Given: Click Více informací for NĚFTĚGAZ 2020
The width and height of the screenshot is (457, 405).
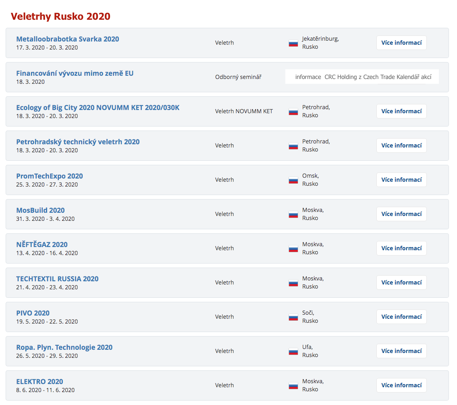Looking at the screenshot, I should (401, 248).
